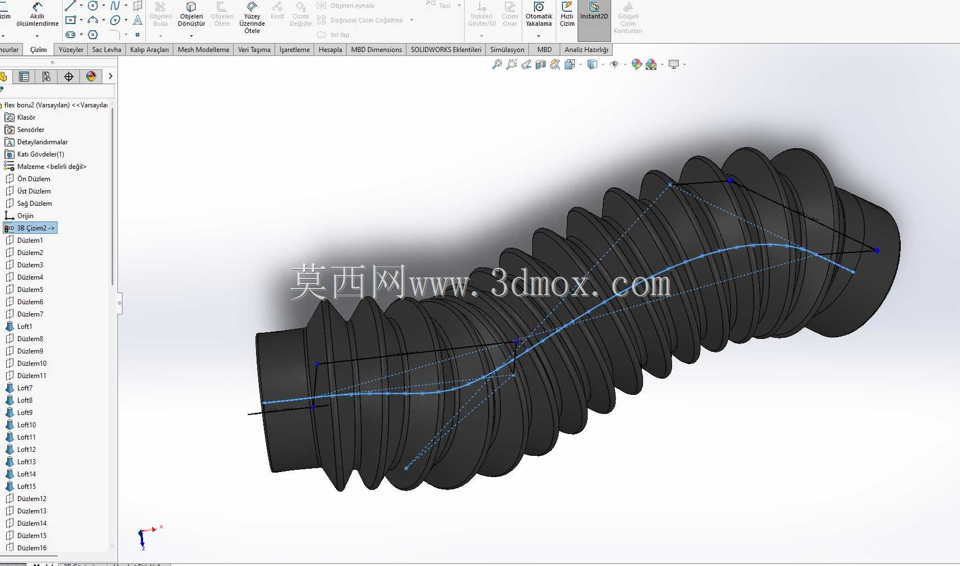The image size is (960, 566).
Task: Switch to Sac Levha tab
Action: tap(106, 50)
